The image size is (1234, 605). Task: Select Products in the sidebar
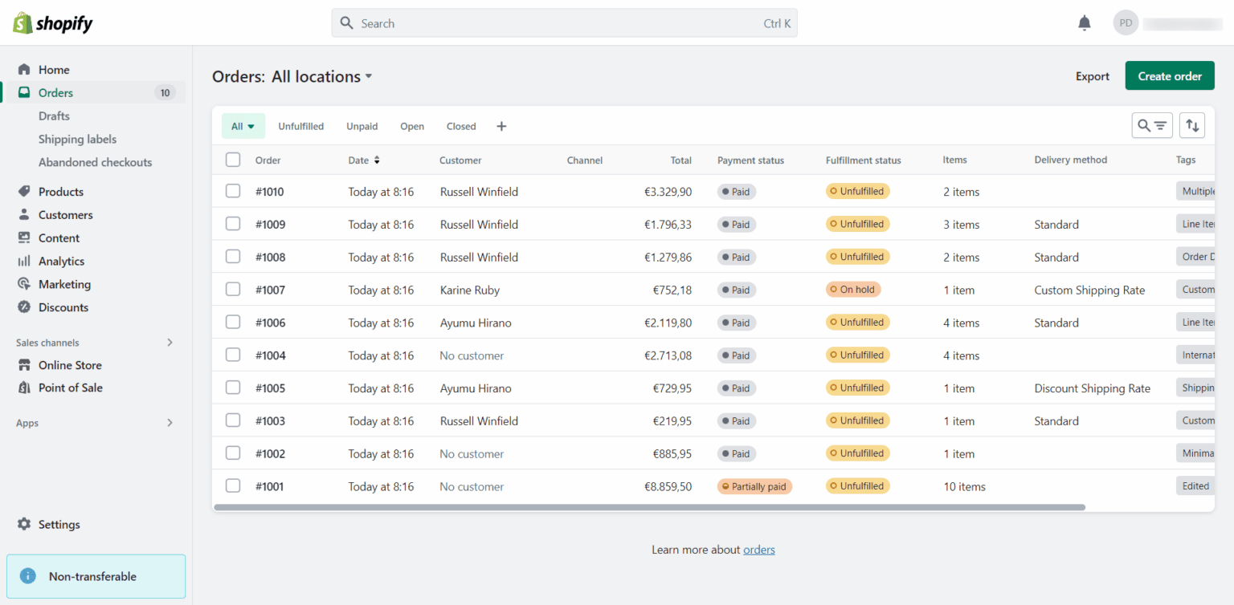(62, 191)
